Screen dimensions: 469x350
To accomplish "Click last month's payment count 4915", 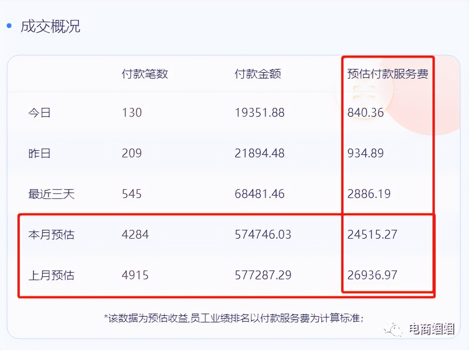I will coord(135,275).
